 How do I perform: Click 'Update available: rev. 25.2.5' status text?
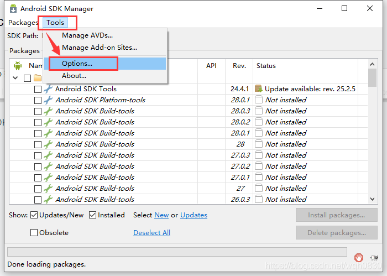[310, 89]
